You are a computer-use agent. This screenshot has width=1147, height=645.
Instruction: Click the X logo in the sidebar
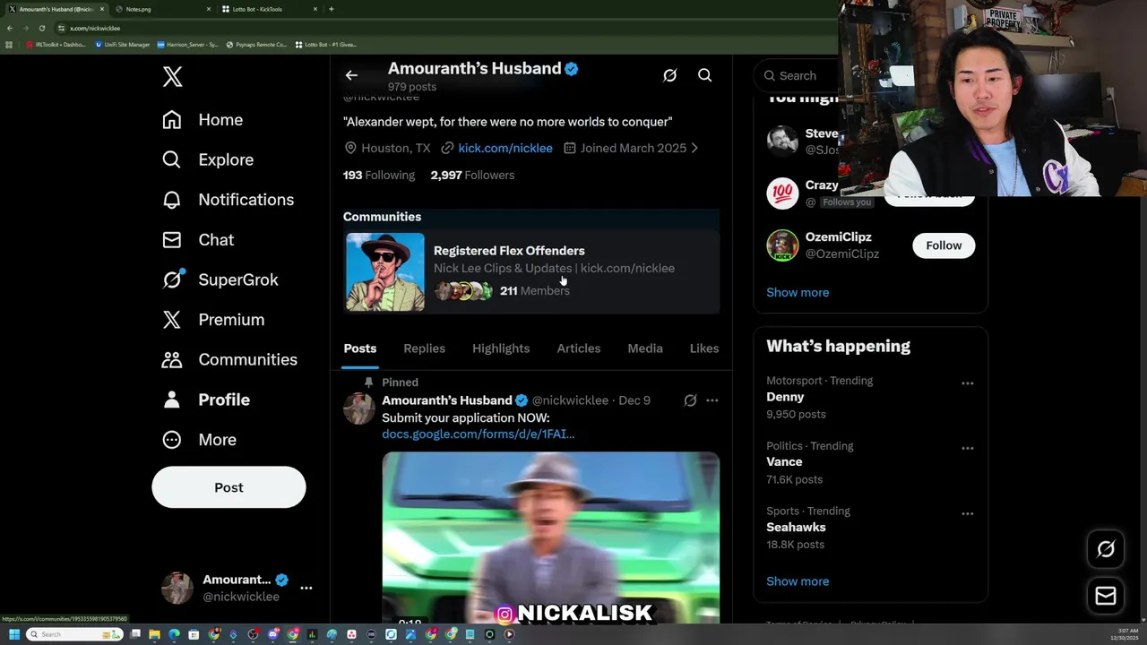pyautogui.click(x=173, y=77)
